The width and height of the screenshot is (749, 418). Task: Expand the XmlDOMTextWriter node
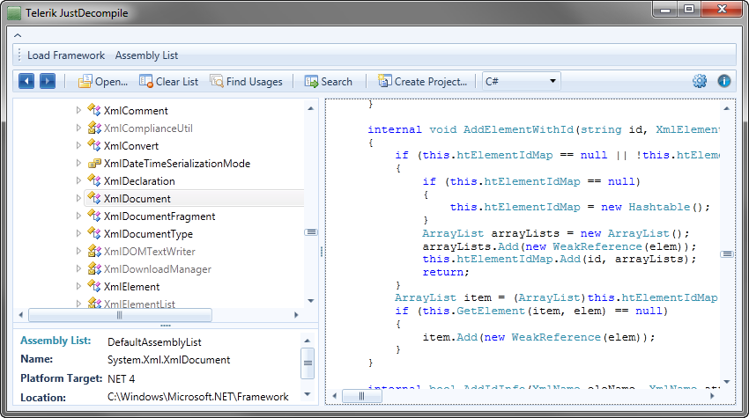(x=78, y=252)
